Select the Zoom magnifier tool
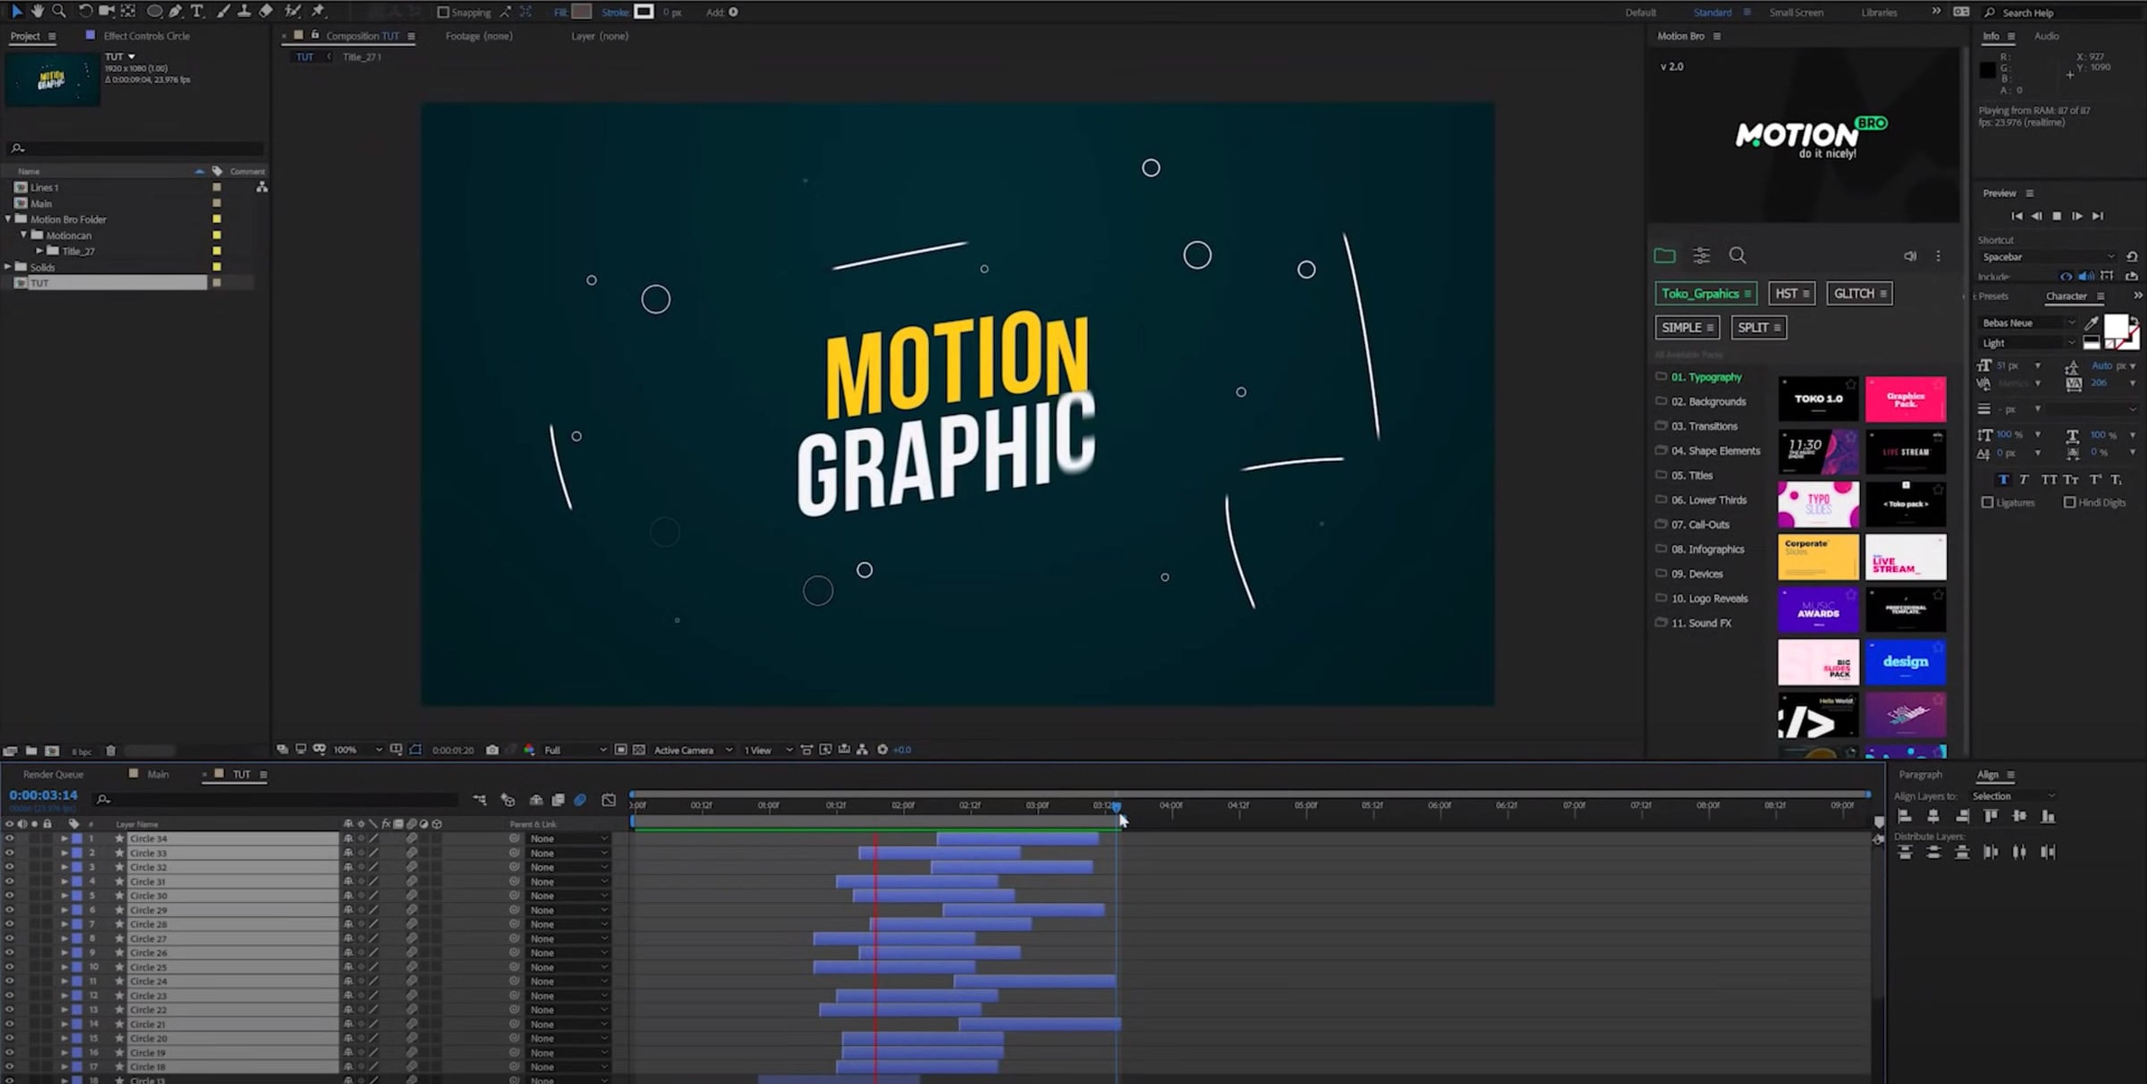Viewport: 2147px width, 1084px height. click(59, 11)
